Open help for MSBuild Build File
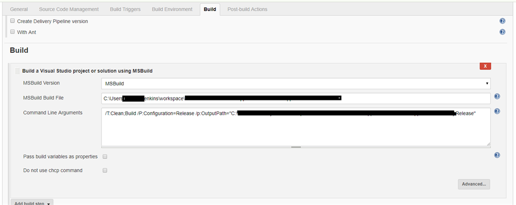Screen dimensions: 516x205 497,97
